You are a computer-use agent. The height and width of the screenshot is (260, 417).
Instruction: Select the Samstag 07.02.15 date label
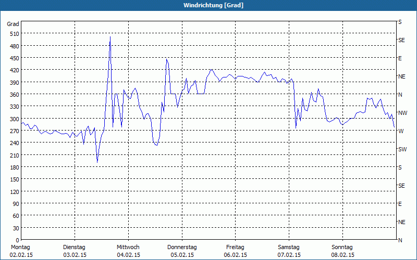(x=289, y=251)
